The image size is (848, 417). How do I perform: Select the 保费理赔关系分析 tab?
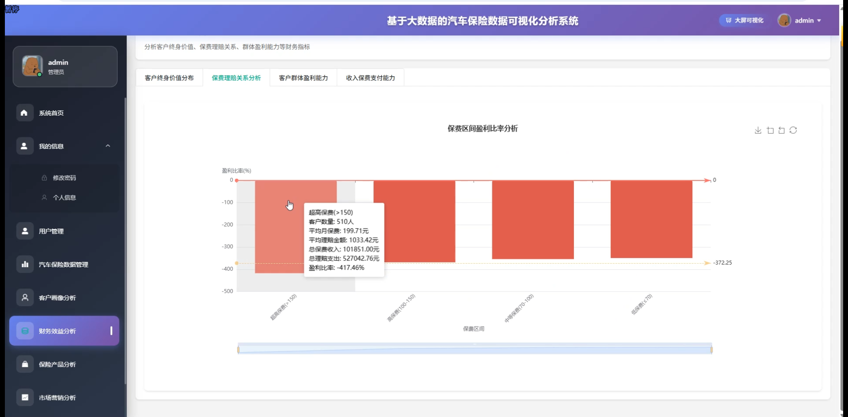pyautogui.click(x=236, y=78)
